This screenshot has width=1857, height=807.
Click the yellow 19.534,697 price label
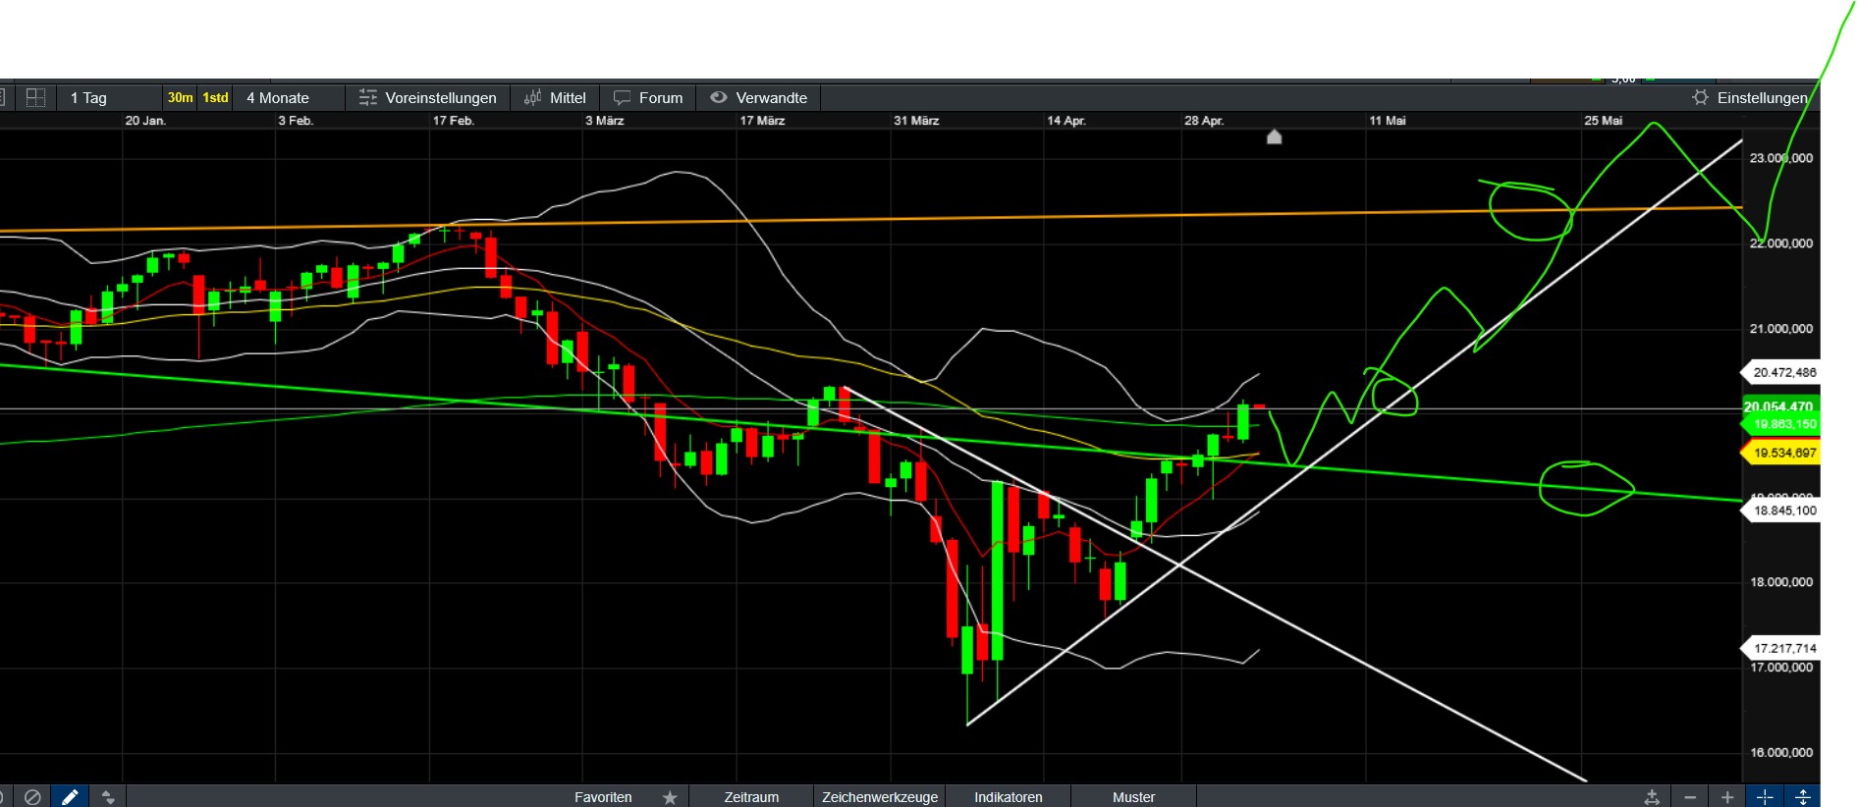(1780, 453)
